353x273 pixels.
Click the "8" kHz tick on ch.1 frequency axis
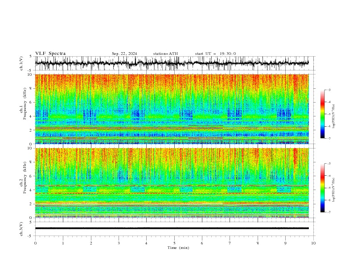tap(31, 88)
